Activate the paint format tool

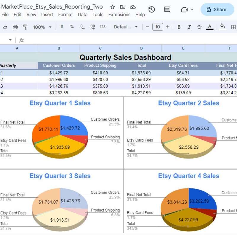coord(25,27)
